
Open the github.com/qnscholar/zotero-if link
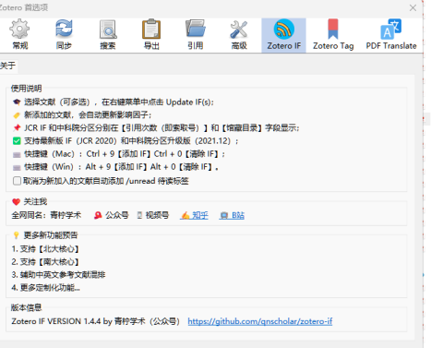click(x=260, y=321)
